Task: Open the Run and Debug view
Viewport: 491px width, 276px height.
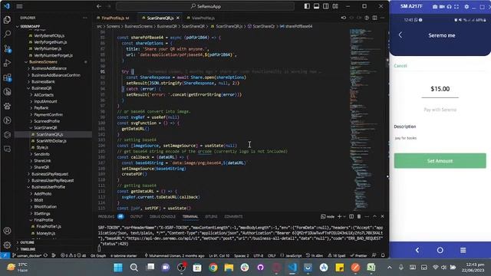Action: click(7, 63)
